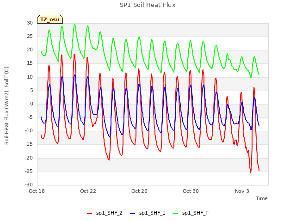
Task: Toggle the sp1_SHF_1 legend entry
Action: pyautogui.click(x=148, y=213)
